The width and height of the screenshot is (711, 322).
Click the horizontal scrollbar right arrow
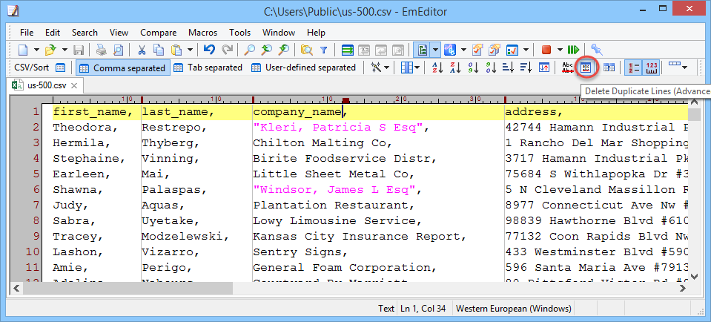click(x=683, y=288)
